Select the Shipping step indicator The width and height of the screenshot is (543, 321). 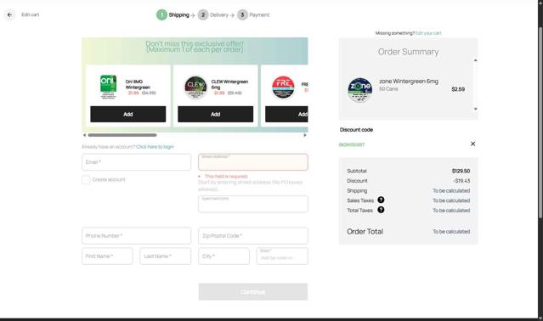point(173,15)
